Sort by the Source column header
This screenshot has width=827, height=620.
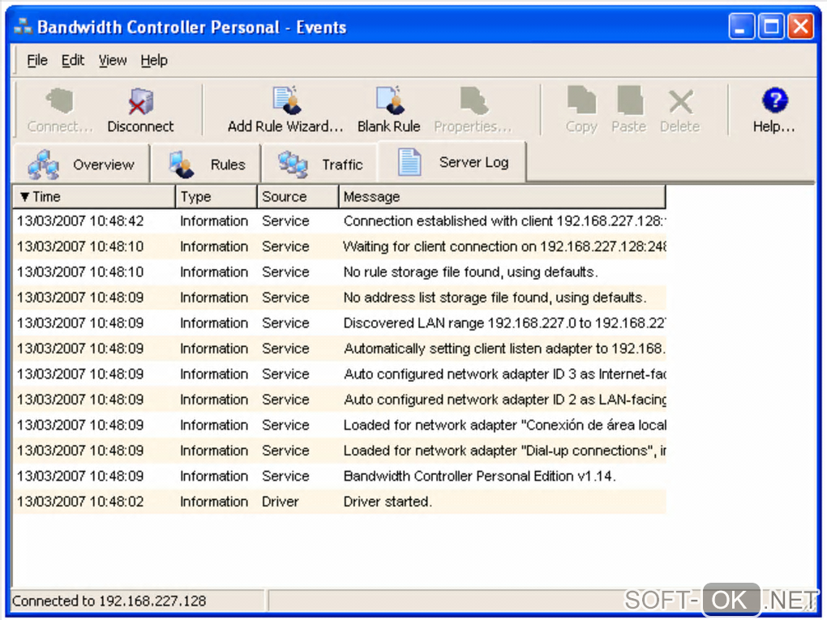tap(298, 197)
